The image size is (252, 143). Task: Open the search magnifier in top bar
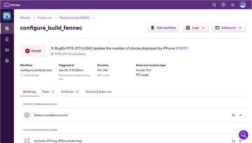[214, 5]
